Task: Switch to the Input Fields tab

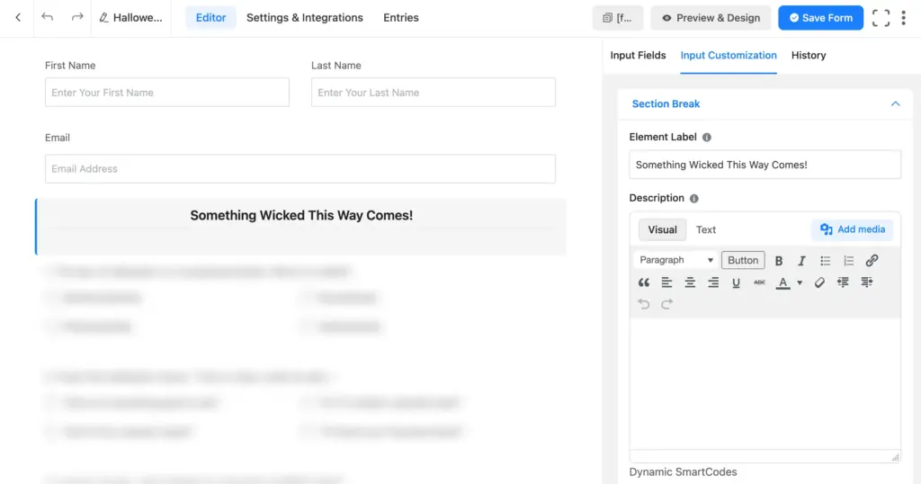Action: click(638, 56)
